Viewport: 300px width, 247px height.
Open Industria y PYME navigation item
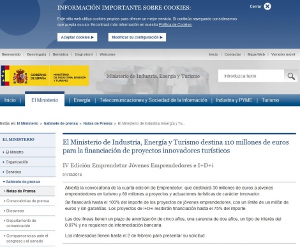click(234, 100)
